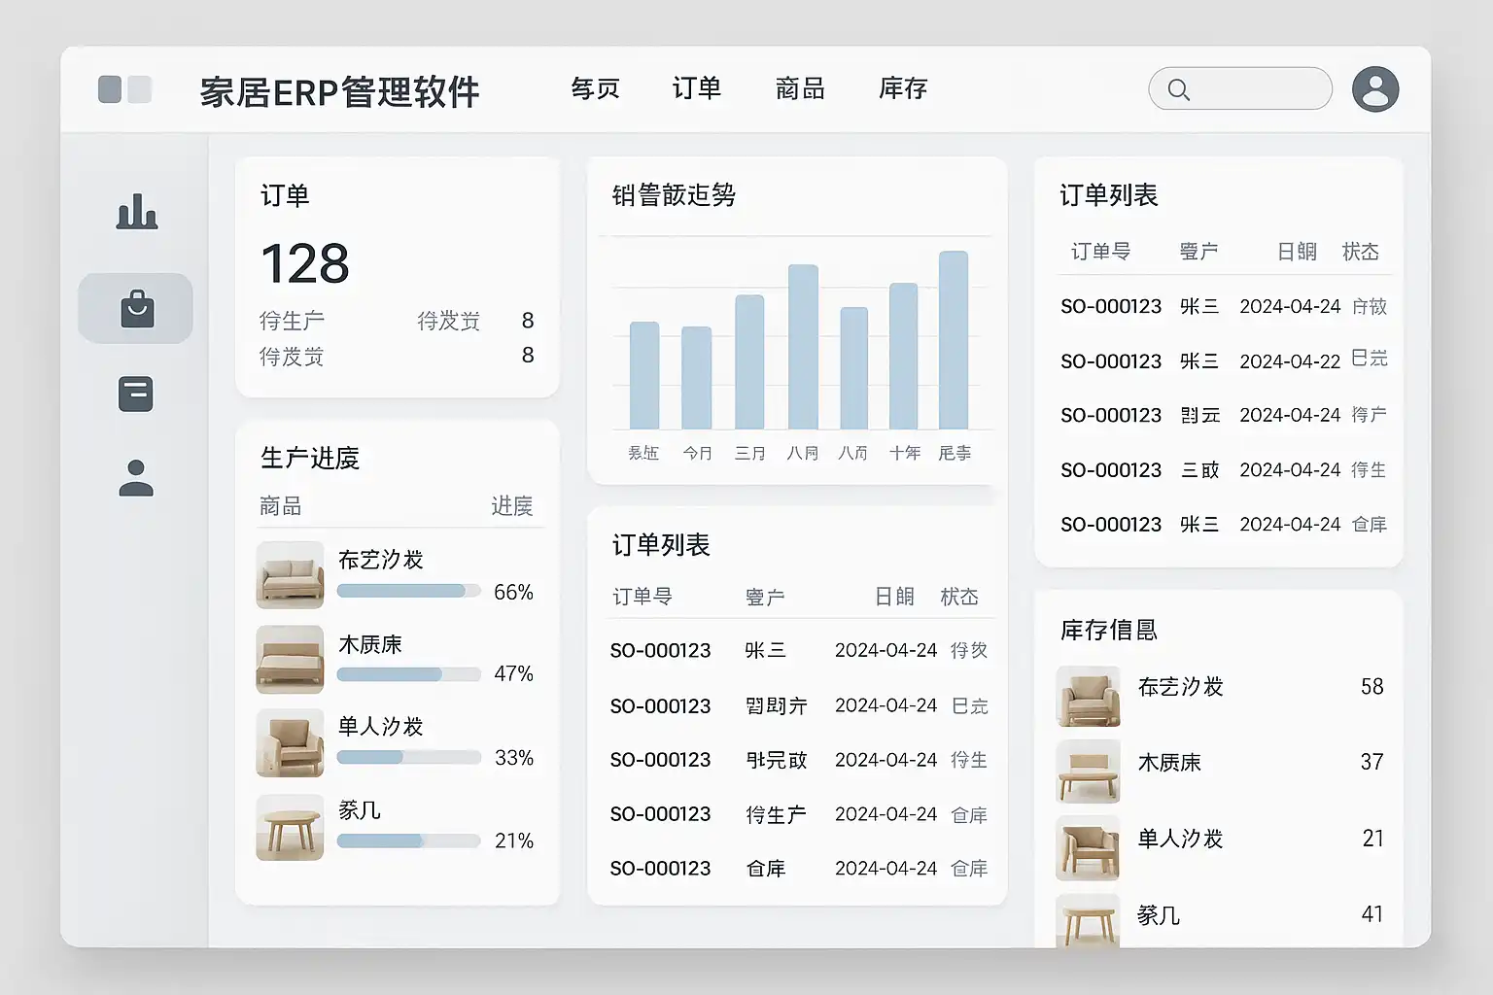Open the 订单 top navigation tab
This screenshot has width=1493, height=995.
[696, 88]
